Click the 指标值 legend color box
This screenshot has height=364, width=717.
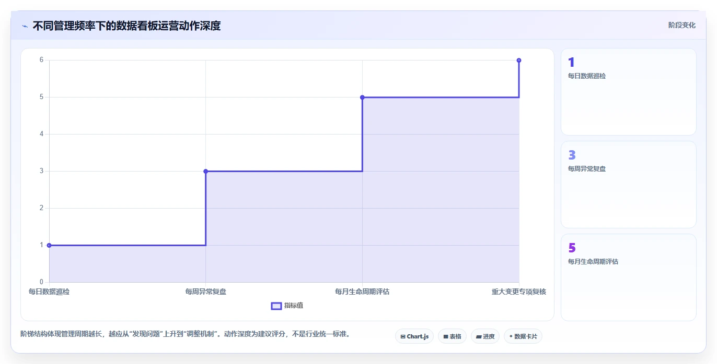tap(276, 306)
